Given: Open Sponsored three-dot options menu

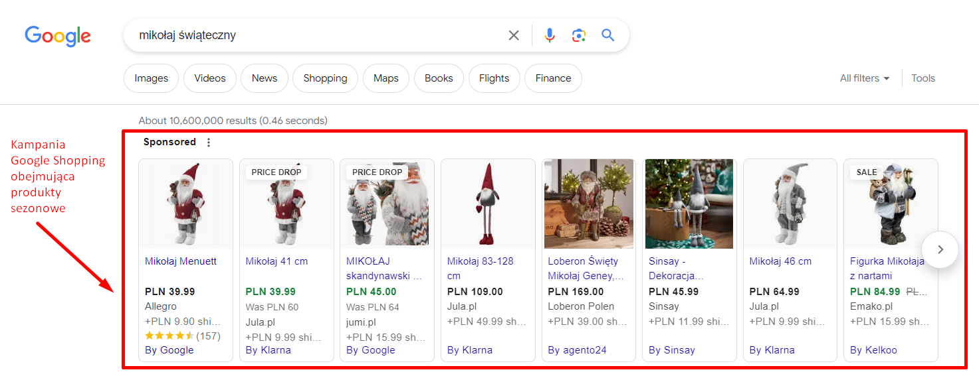Looking at the screenshot, I should pyautogui.click(x=209, y=143).
